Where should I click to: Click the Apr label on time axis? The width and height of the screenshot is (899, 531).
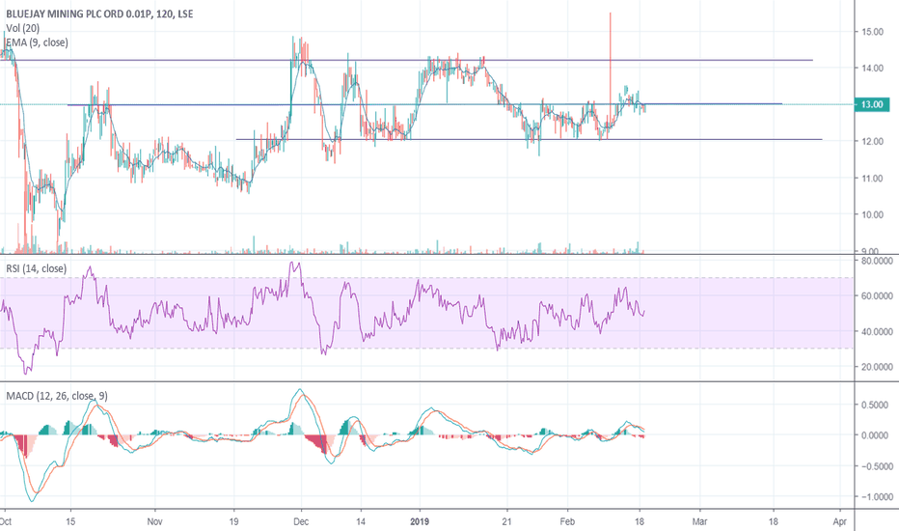tap(840, 521)
